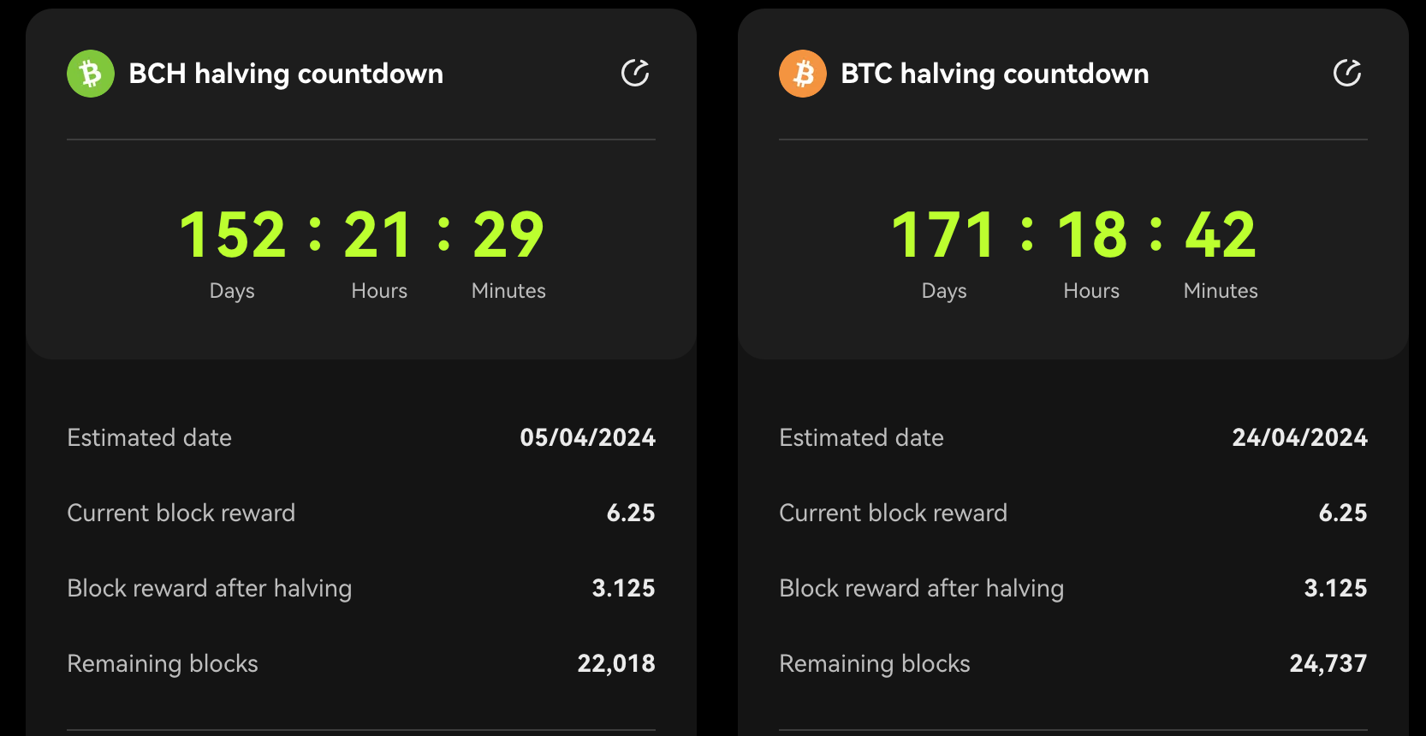Click BTC estimated date 24/04/2024

tap(1300, 438)
